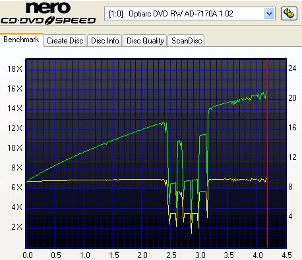This screenshot has height=260, width=302.
Task: Expand the drive selection dropdown arrow
Action: pos(269,14)
